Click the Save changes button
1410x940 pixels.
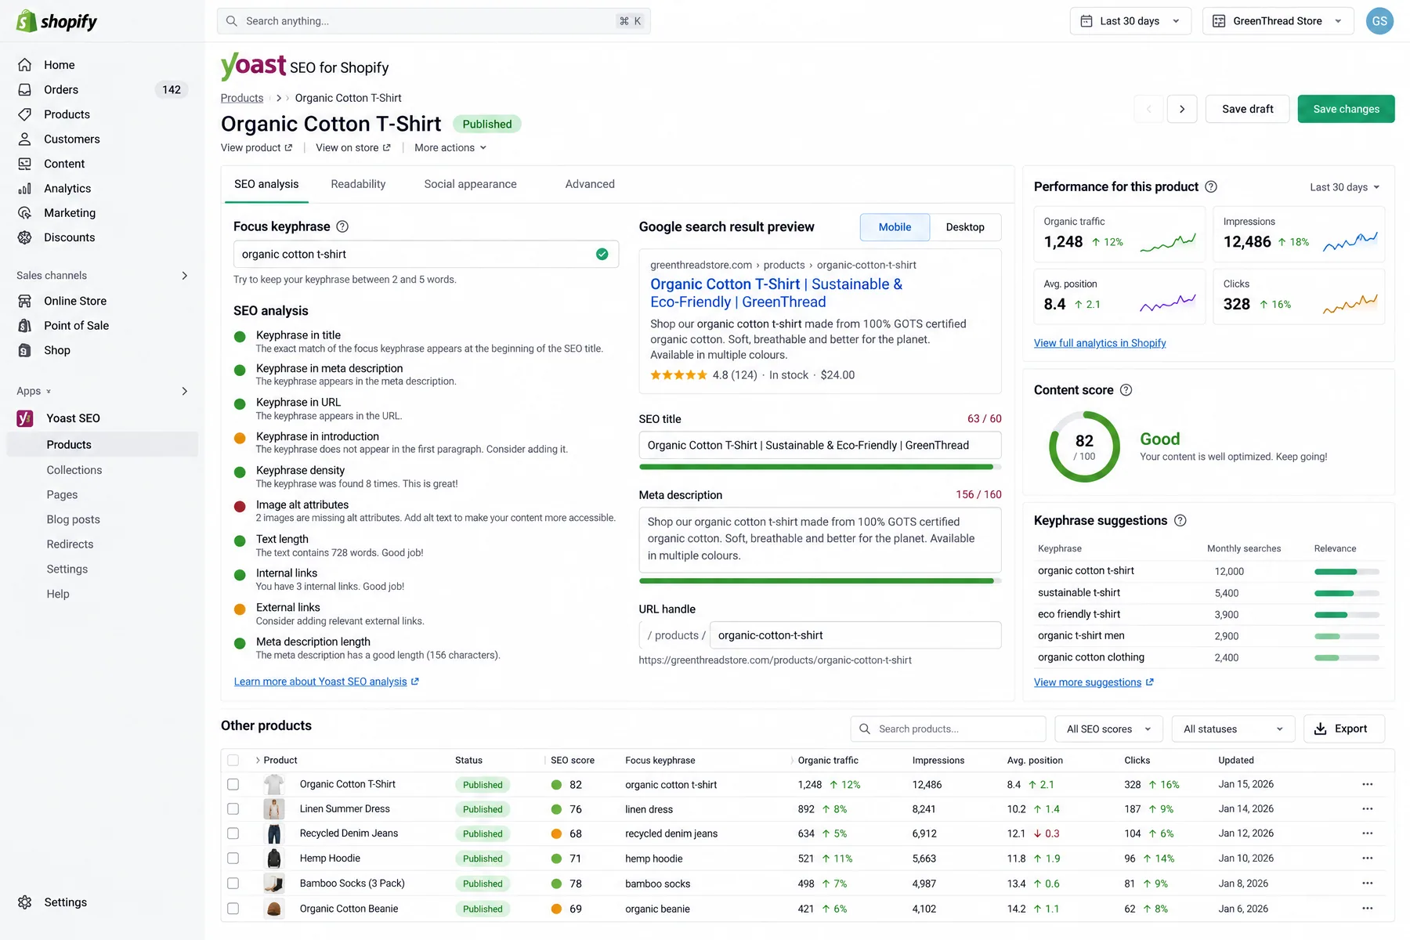click(1346, 109)
